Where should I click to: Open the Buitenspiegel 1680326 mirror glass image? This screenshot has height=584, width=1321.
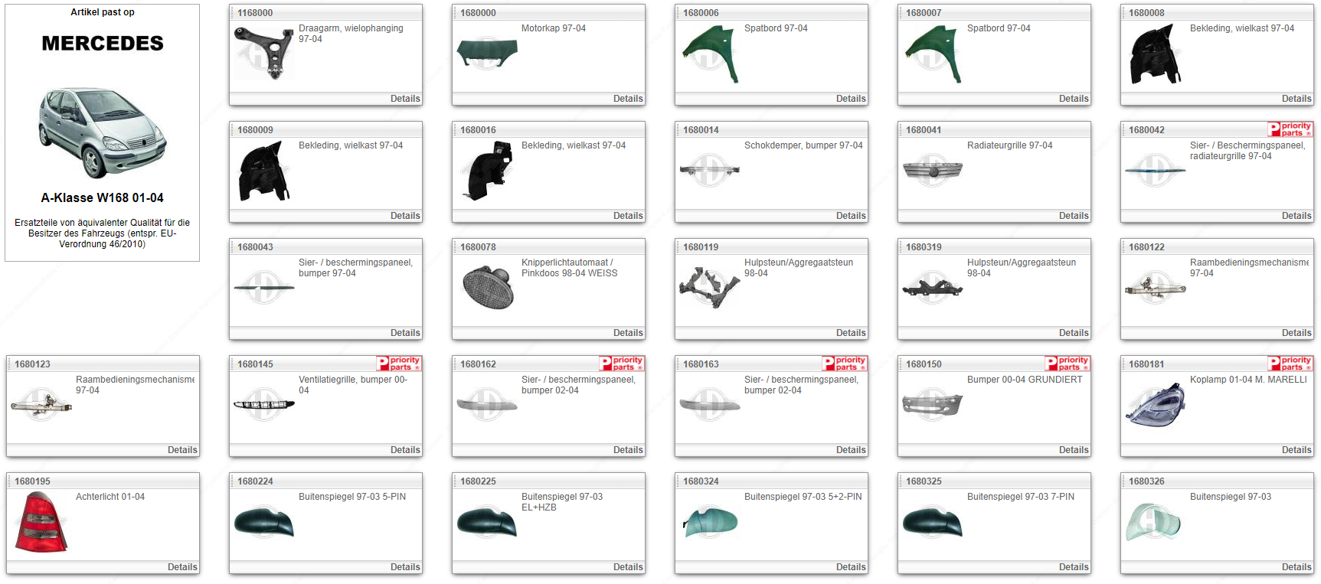point(1154,522)
